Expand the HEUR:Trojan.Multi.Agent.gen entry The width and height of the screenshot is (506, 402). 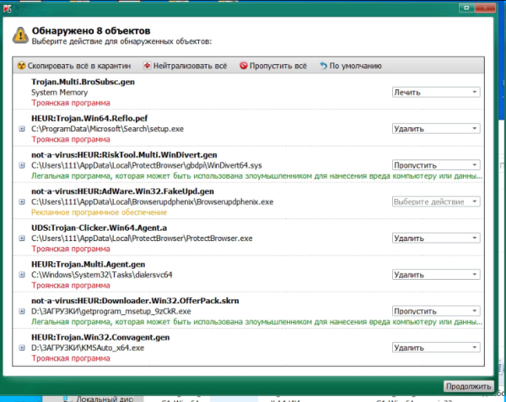pos(22,275)
